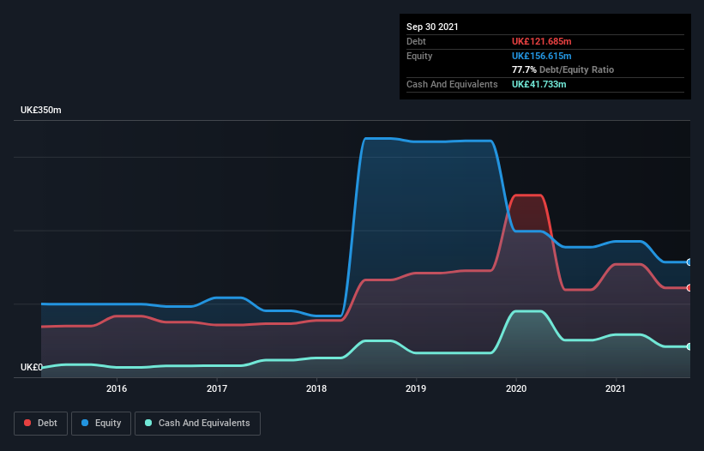Click the tooltip's Equity row label
Screen dimensions: 704x451
point(419,56)
